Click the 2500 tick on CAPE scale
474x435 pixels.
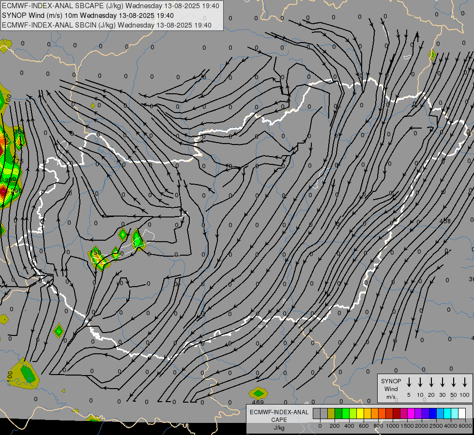point(436,426)
